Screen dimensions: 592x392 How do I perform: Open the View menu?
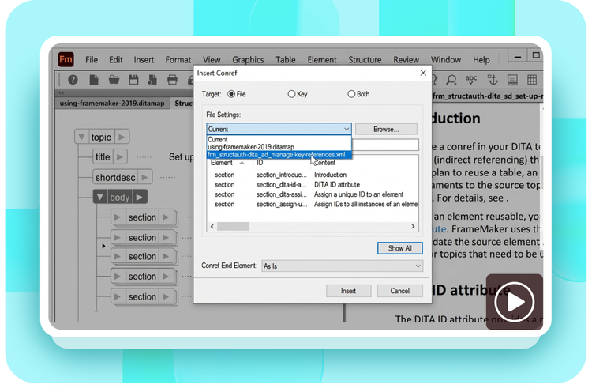click(212, 60)
